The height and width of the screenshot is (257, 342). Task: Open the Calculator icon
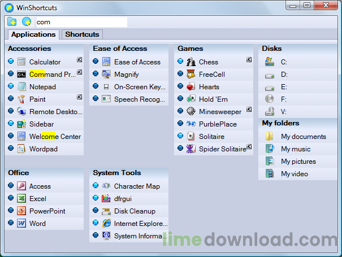point(21,62)
